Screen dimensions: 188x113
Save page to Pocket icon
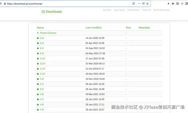(x=143, y=4)
